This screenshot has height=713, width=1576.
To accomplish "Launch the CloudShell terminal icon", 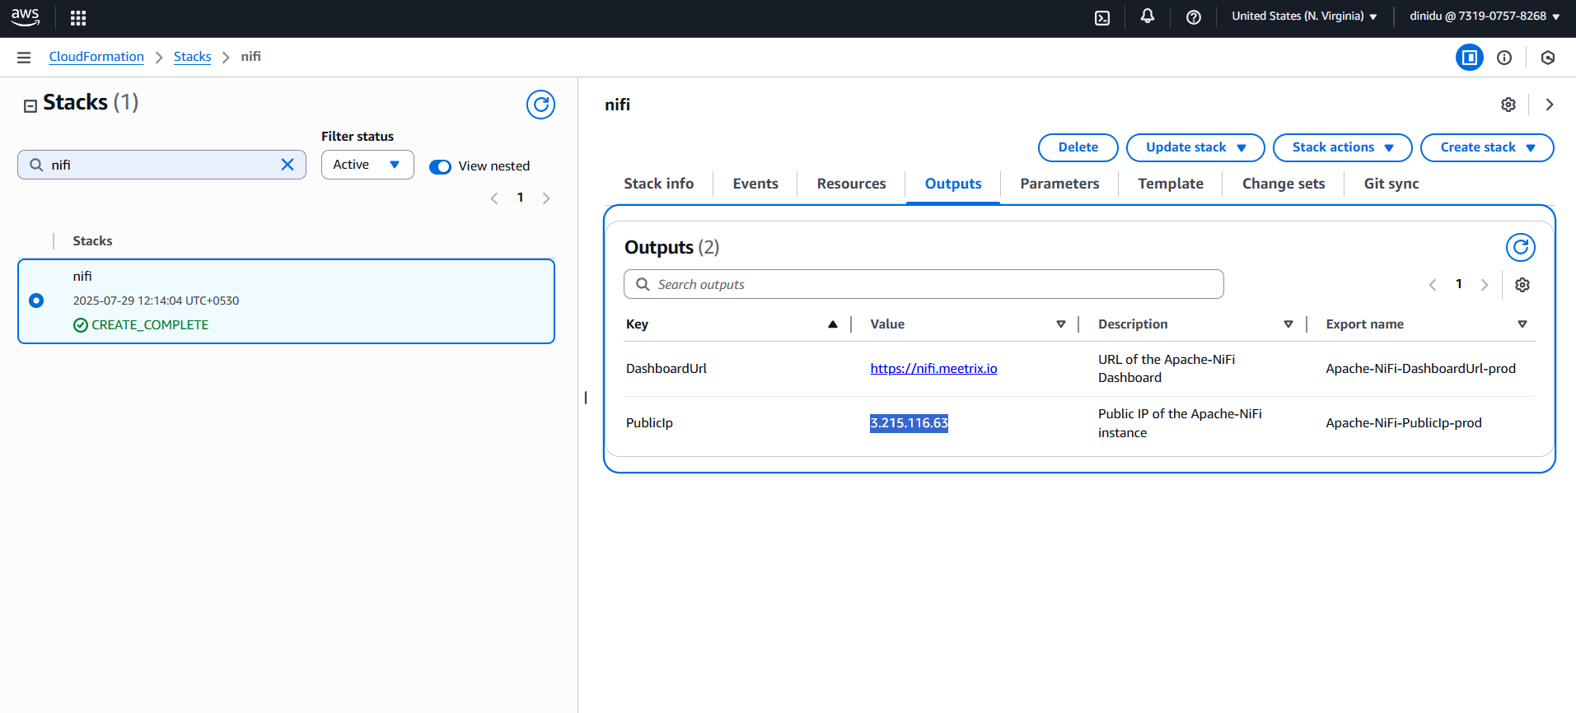I will [x=1102, y=18].
